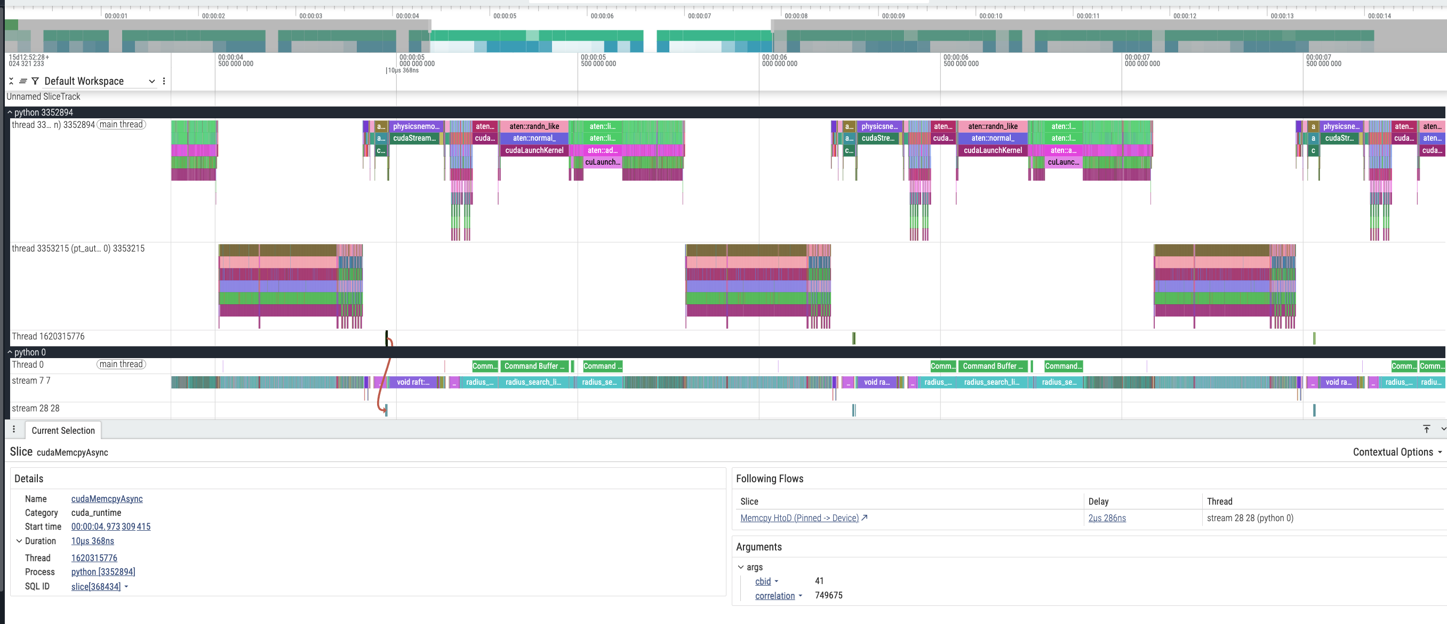1447x624 pixels.
Task: Click the collapse all tracks icon
Action: [x=11, y=82]
